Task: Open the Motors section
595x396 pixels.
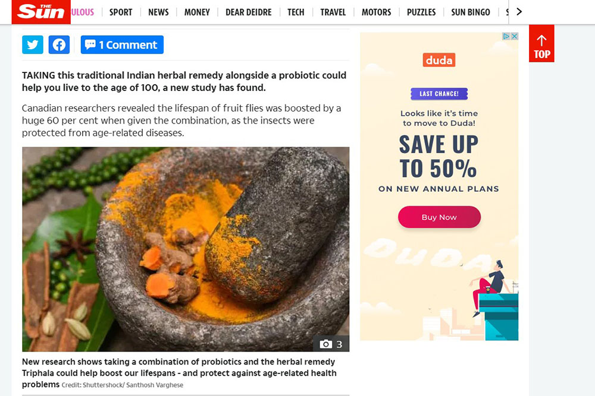Action: 376,12
